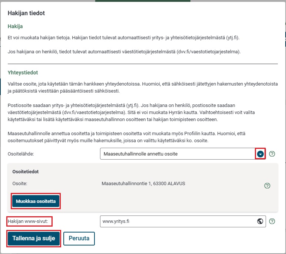Click the Yhteystiedot section heading
The image size is (286, 254).
[23, 73]
